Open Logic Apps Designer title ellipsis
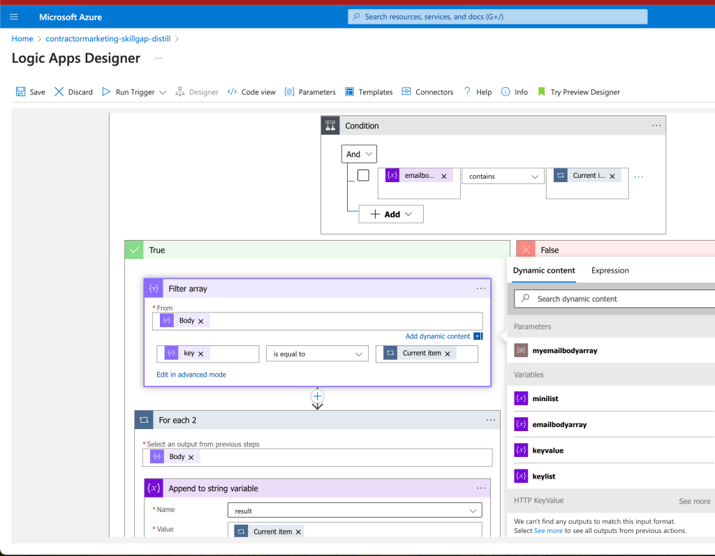Screen dimensions: 715x556 click(x=159, y=59)
